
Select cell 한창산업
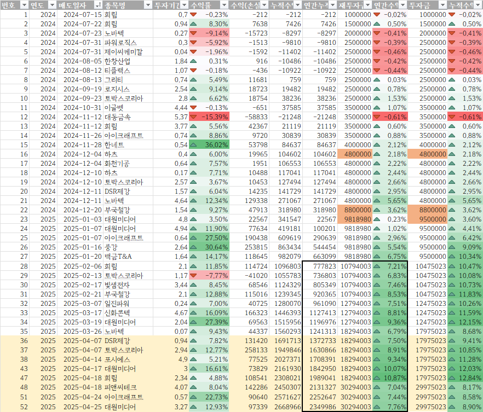(x=128, y=61)
